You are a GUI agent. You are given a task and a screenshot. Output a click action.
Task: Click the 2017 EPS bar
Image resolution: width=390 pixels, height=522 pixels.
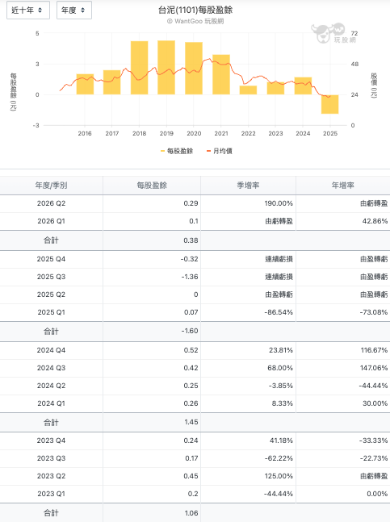[112, 82]
